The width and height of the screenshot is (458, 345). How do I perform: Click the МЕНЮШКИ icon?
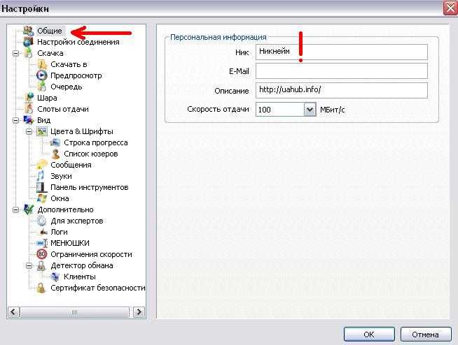42,243
